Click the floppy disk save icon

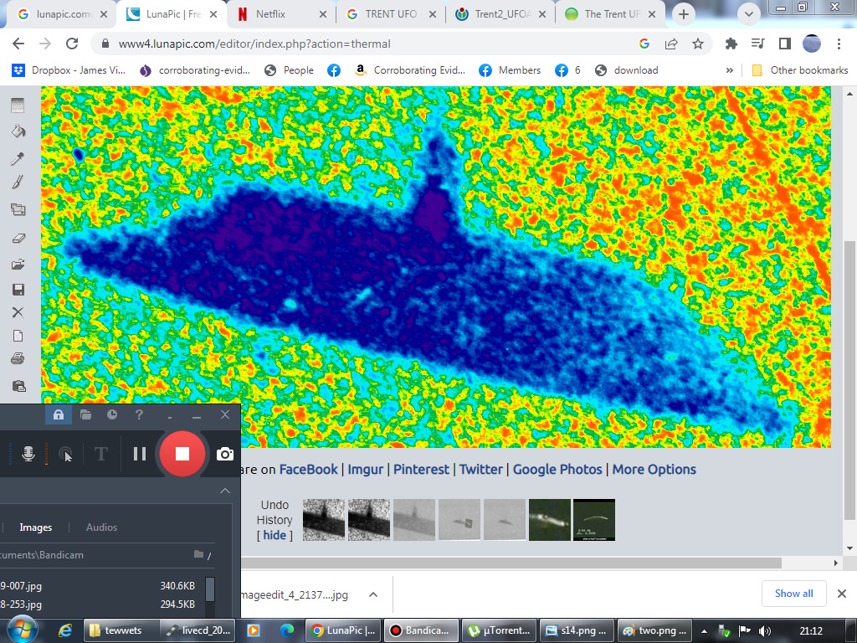coord(18,290)
